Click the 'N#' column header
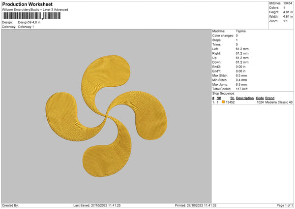Screen dimensions: 295x209 219,98
